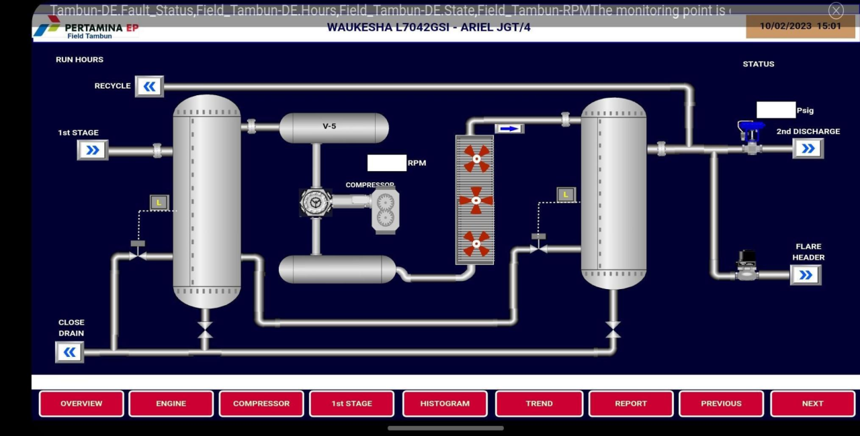Switch to the ENGINE page
Viewport: 860px width, 436px height.
coord(171,404)
